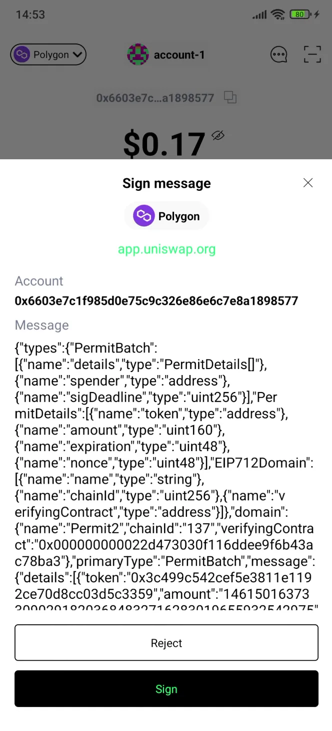The width and height of the screenshot is (332, 731).
Task: Toggle balance visibility eye icon
Action: 218,135
